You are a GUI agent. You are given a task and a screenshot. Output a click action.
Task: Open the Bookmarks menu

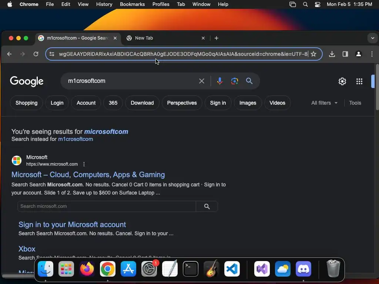pos(132,4)
